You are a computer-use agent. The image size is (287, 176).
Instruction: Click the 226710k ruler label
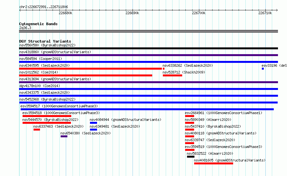pos(265,13)
